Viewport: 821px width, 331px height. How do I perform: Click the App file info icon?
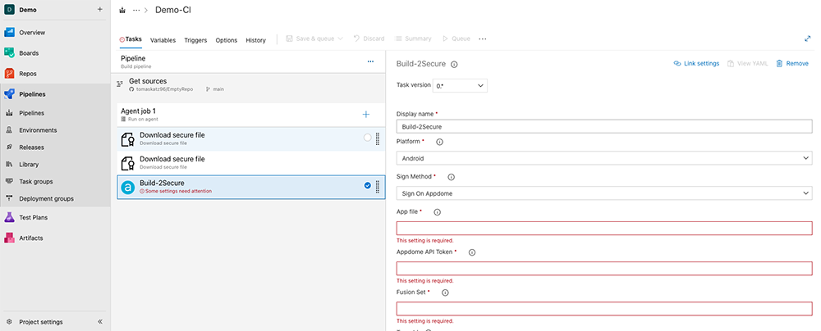[437, 212]
